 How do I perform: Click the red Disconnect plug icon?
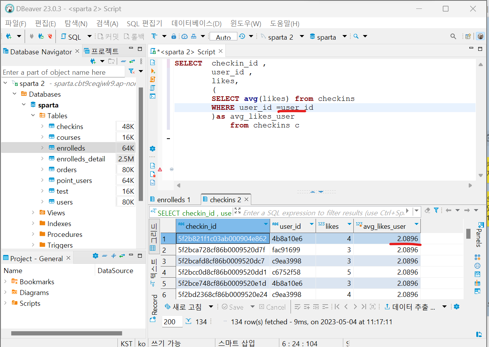tap(50, 37)
